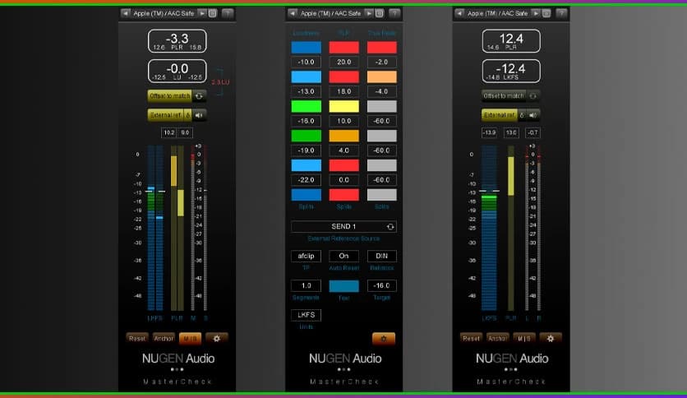
Task: Toggle Offset to match in left panel
Action: tap(170, 96)
